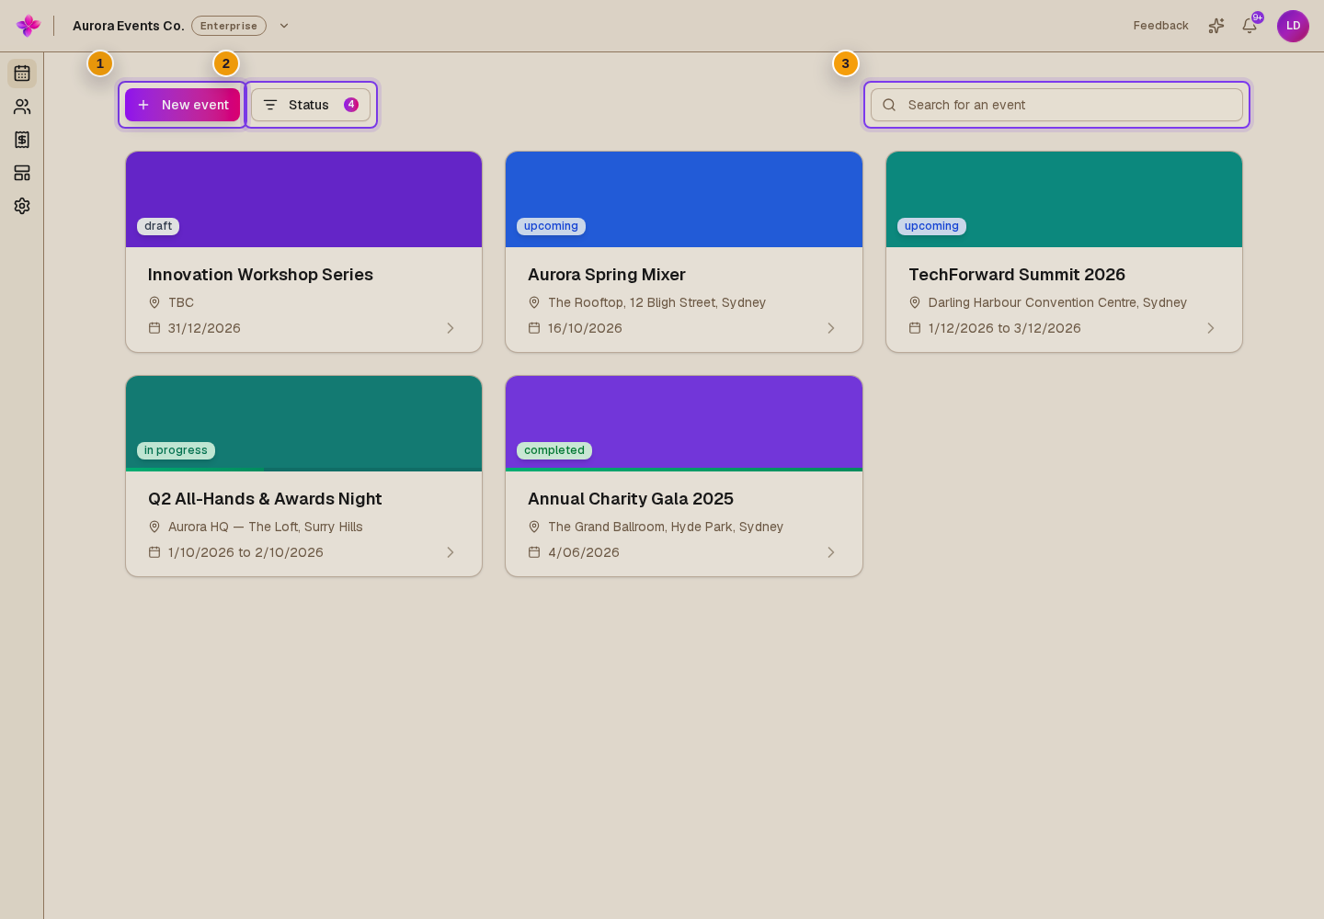Click the Annual Charity Gala progress bar
This screenshot has width=1324, height=919.
pyautogui.click(x=684, y=470)
